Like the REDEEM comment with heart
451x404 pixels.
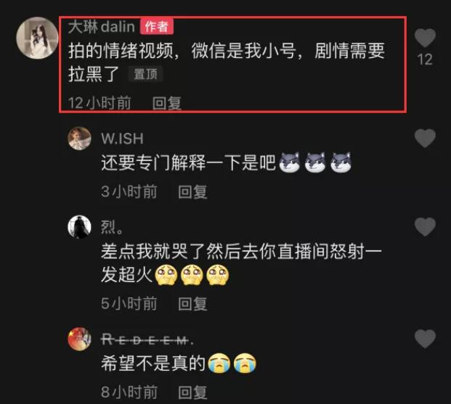click(425, 339)
